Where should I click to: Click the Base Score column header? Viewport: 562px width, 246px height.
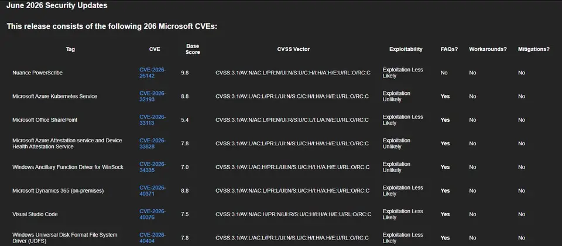coord(193,49)
